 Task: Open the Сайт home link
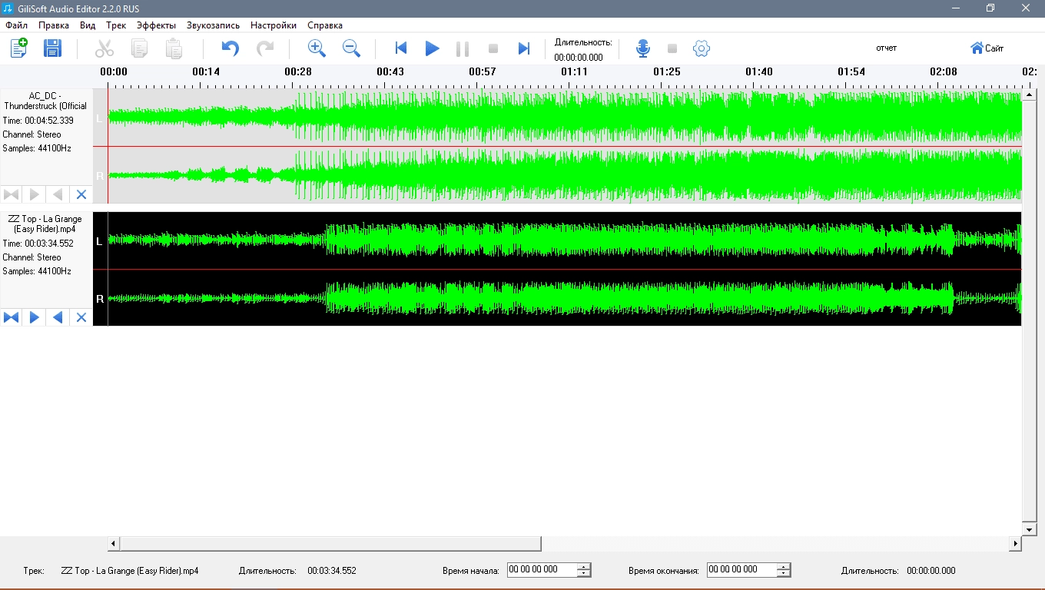(x=987, y=48)
